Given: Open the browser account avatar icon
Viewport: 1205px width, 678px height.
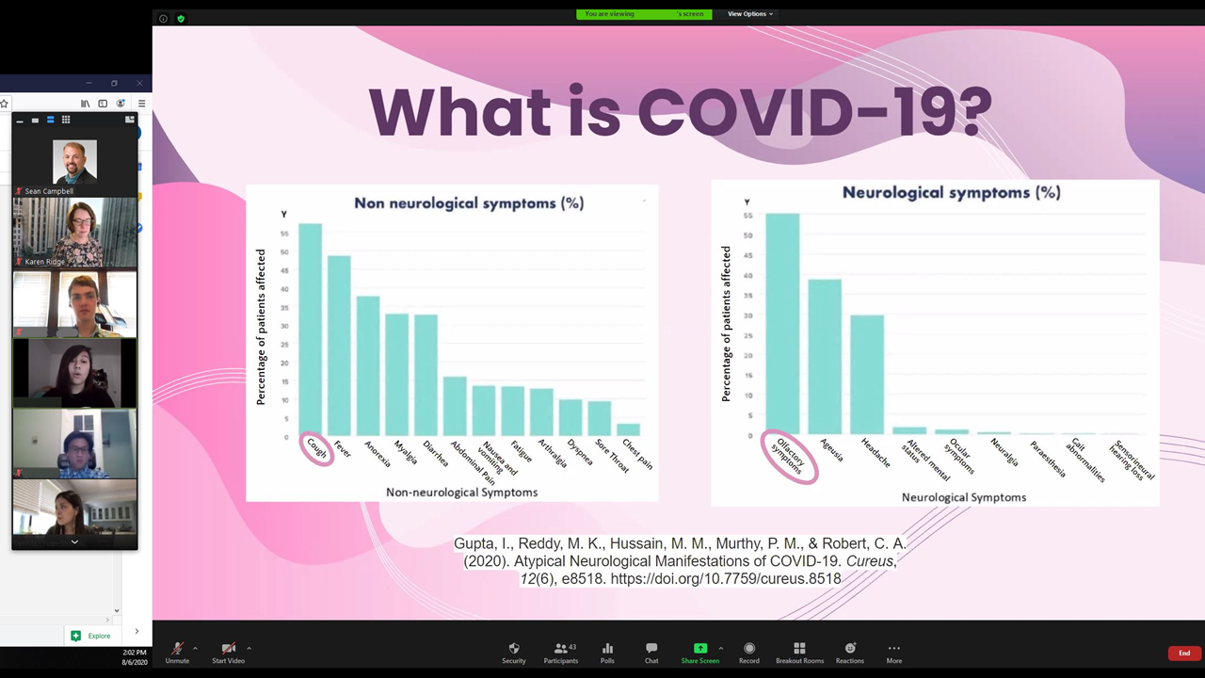Looking at the screenshot, I should [x=120, y=104].
